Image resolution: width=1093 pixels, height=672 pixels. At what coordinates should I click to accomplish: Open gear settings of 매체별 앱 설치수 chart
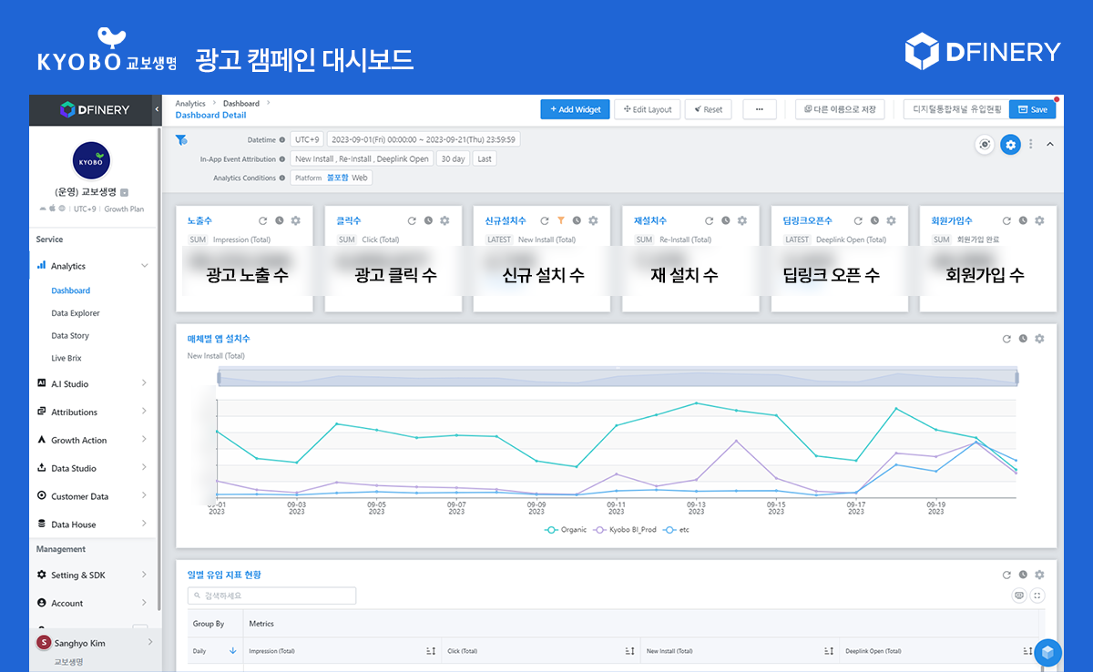[x=1039, y=339]
